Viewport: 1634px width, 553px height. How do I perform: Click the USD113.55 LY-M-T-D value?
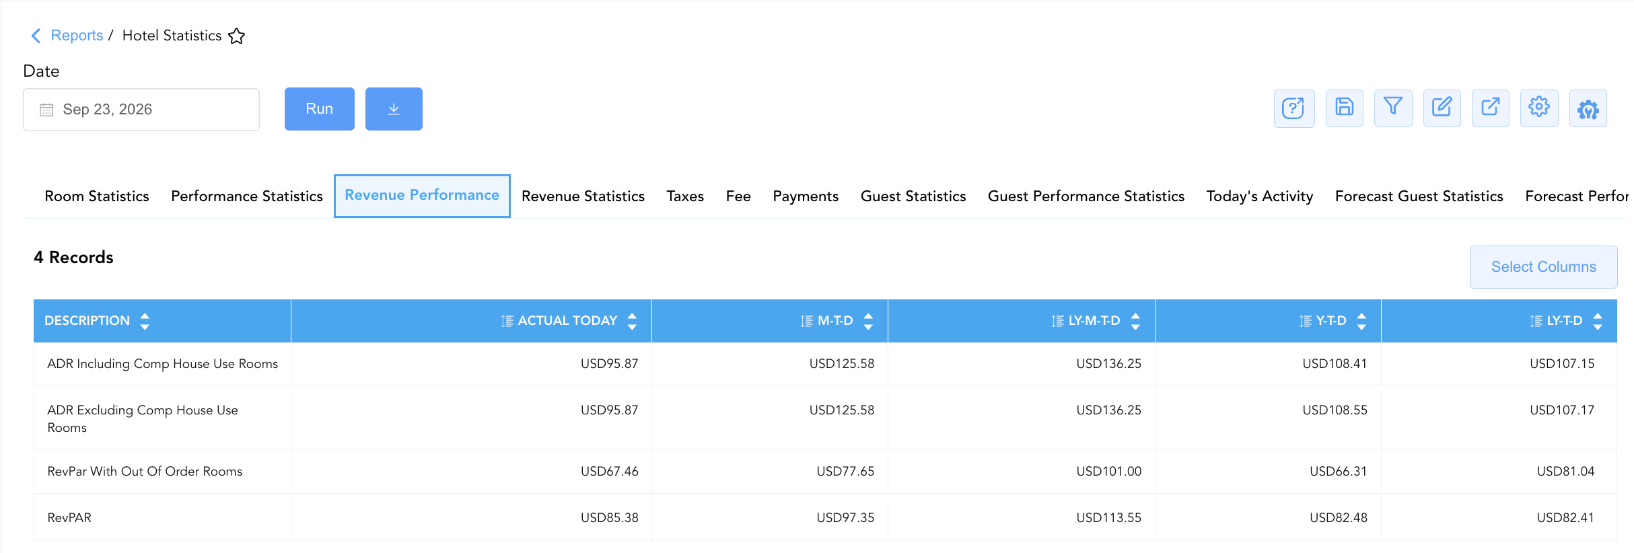point(1108,518)
